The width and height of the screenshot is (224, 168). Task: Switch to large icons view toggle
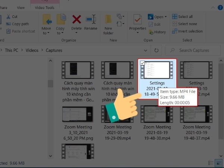point(220,163)
